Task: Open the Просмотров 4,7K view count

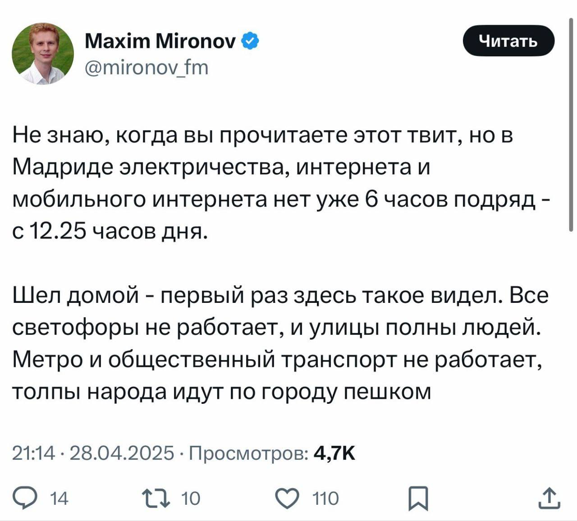Action: (271, 452)
